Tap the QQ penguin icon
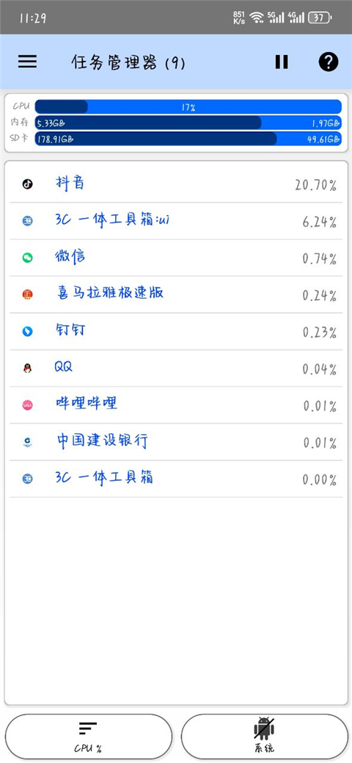The height and width of the screenshot is (763, 352). click(x=28, y=369)
